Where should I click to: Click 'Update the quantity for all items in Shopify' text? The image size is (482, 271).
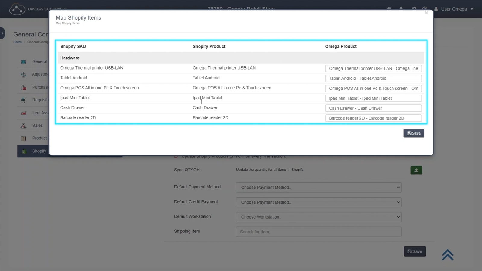[270, 170]
